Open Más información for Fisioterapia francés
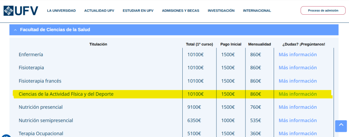Image resolution: width=349 pixels, height=137 pixels. click(x=298, y=81)
